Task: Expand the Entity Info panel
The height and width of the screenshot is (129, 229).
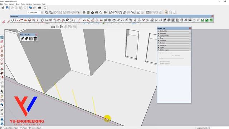Action: pos(159,31)
